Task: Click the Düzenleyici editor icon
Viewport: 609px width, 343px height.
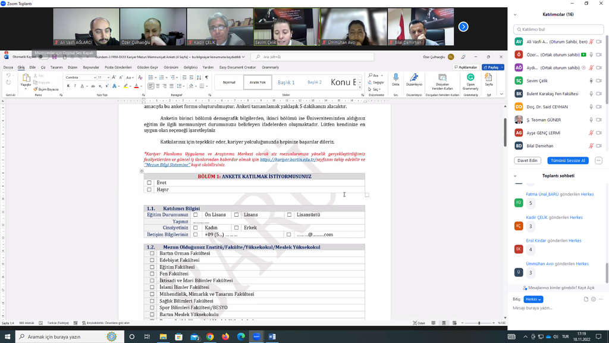Action: click(414, 79)
